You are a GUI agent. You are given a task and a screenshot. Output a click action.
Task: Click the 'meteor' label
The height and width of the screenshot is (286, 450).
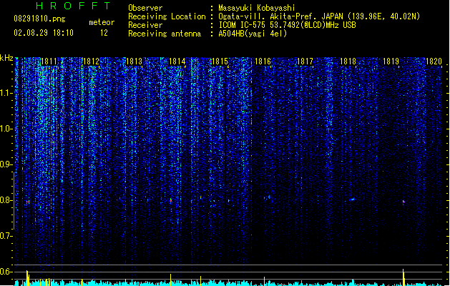point(102,22)
